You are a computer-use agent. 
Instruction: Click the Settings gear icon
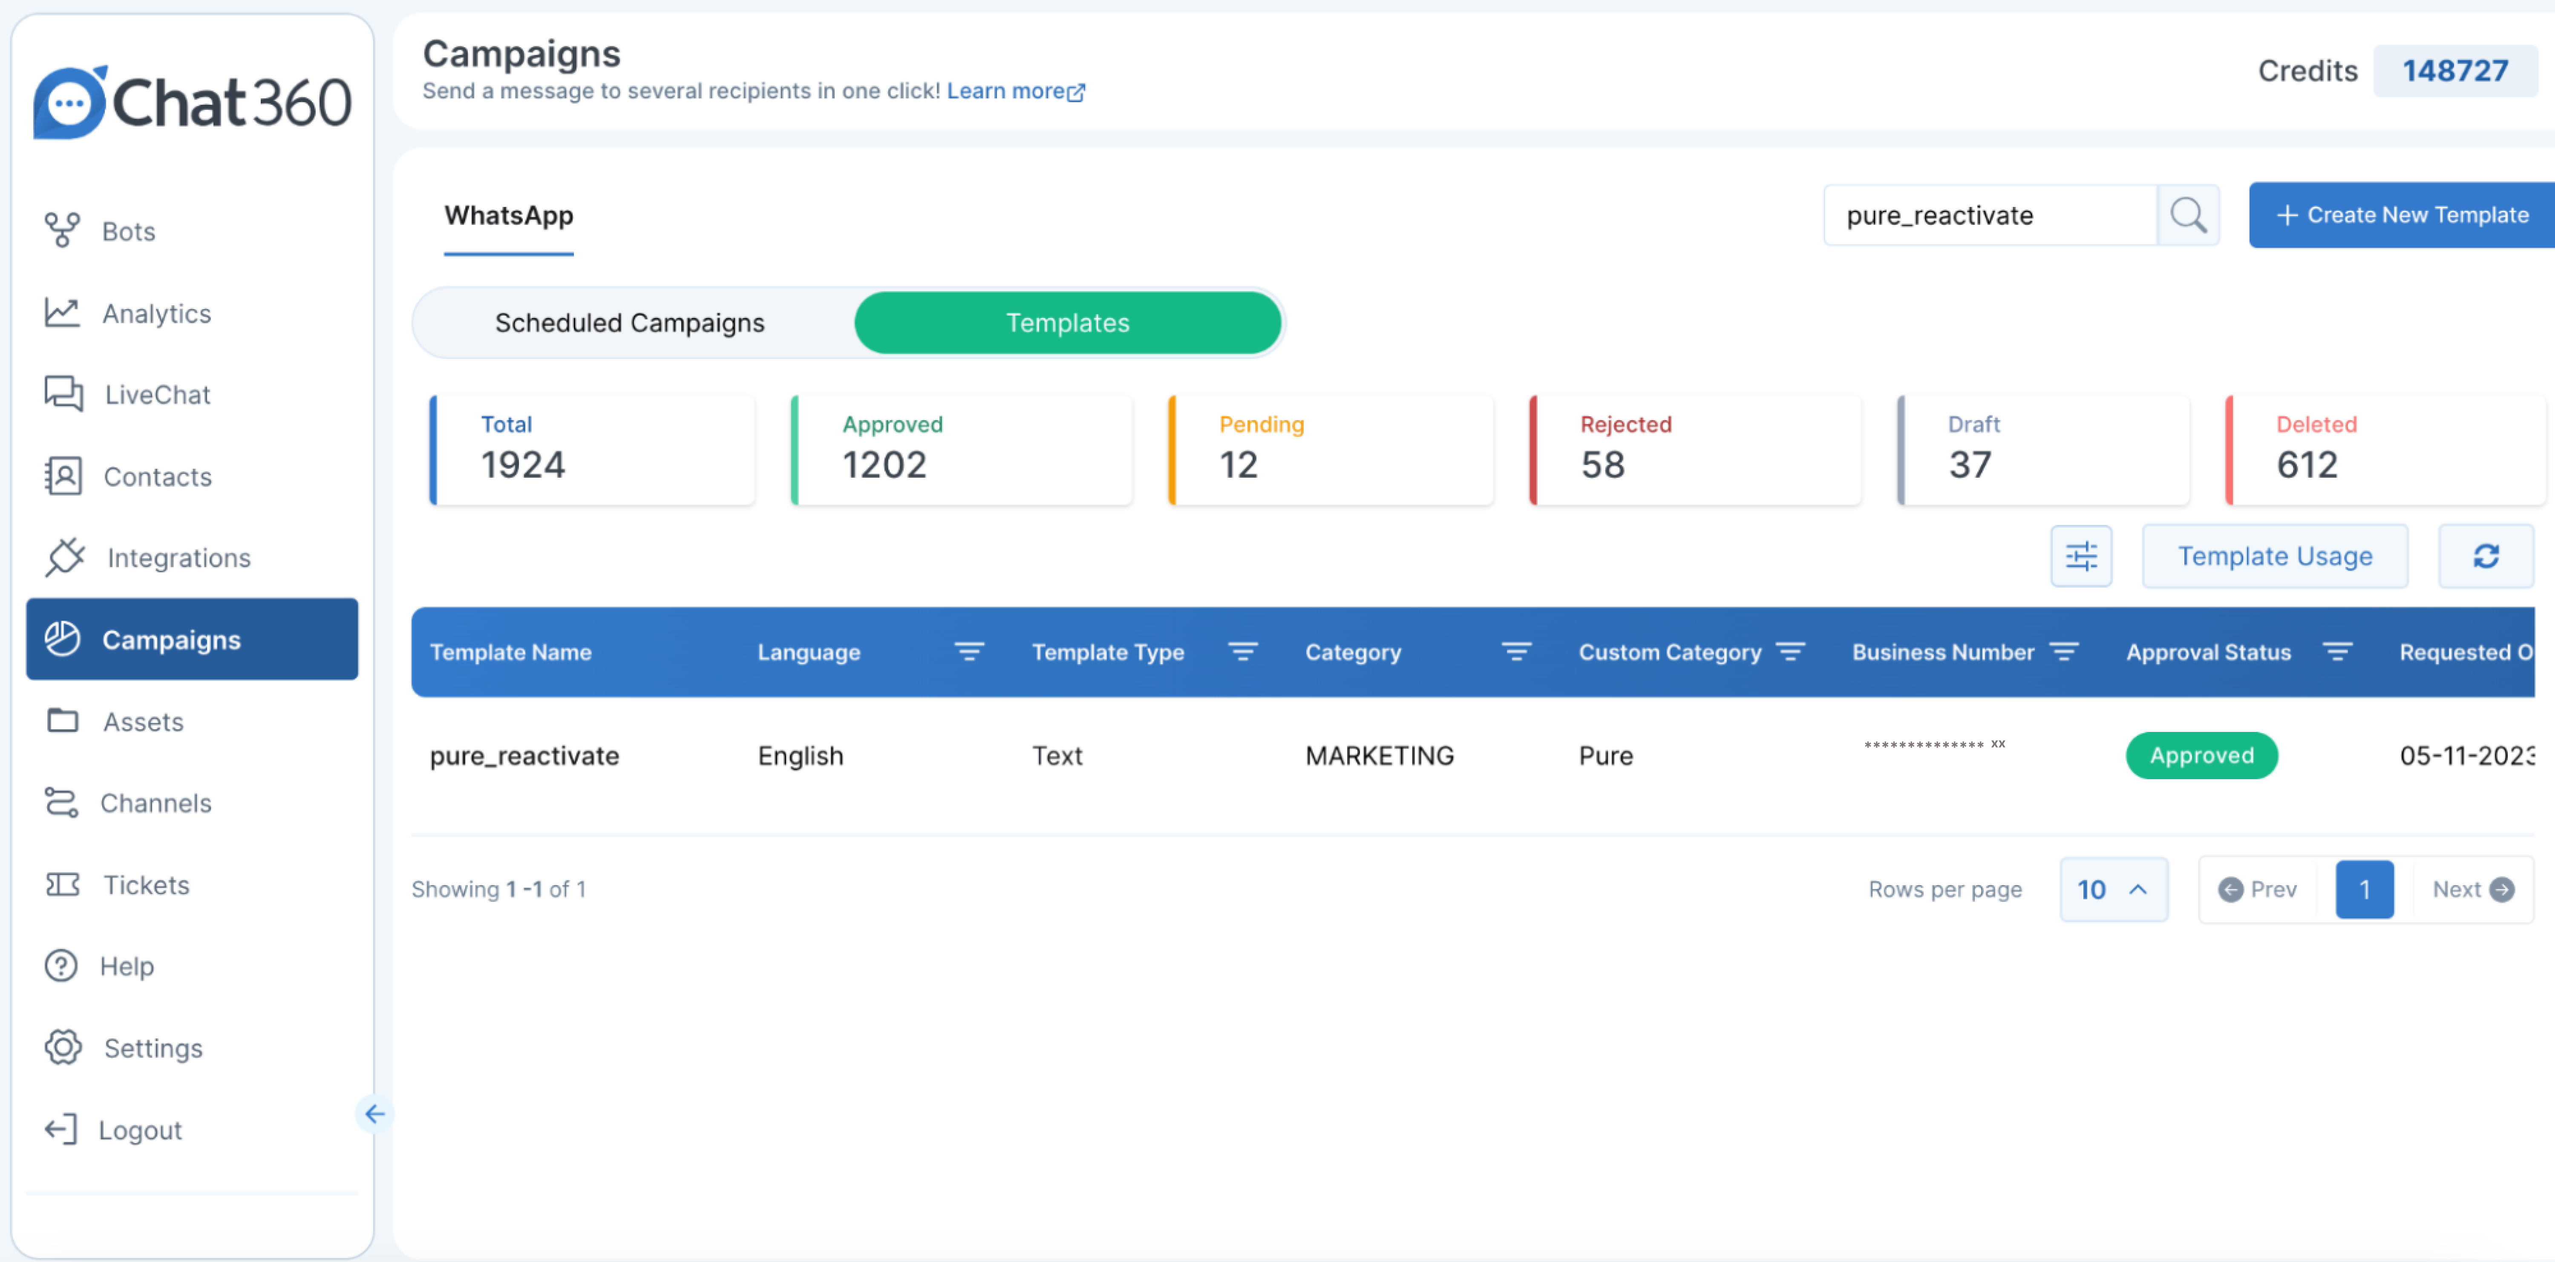(63, 1047)
